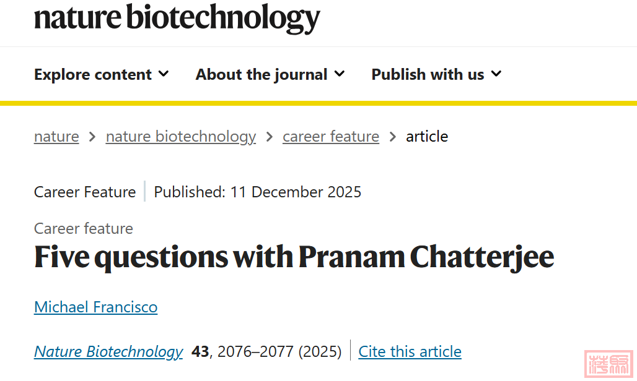
Task: Click the "Five questions with Pranam Chatterjee" headline
Action: 294,257
